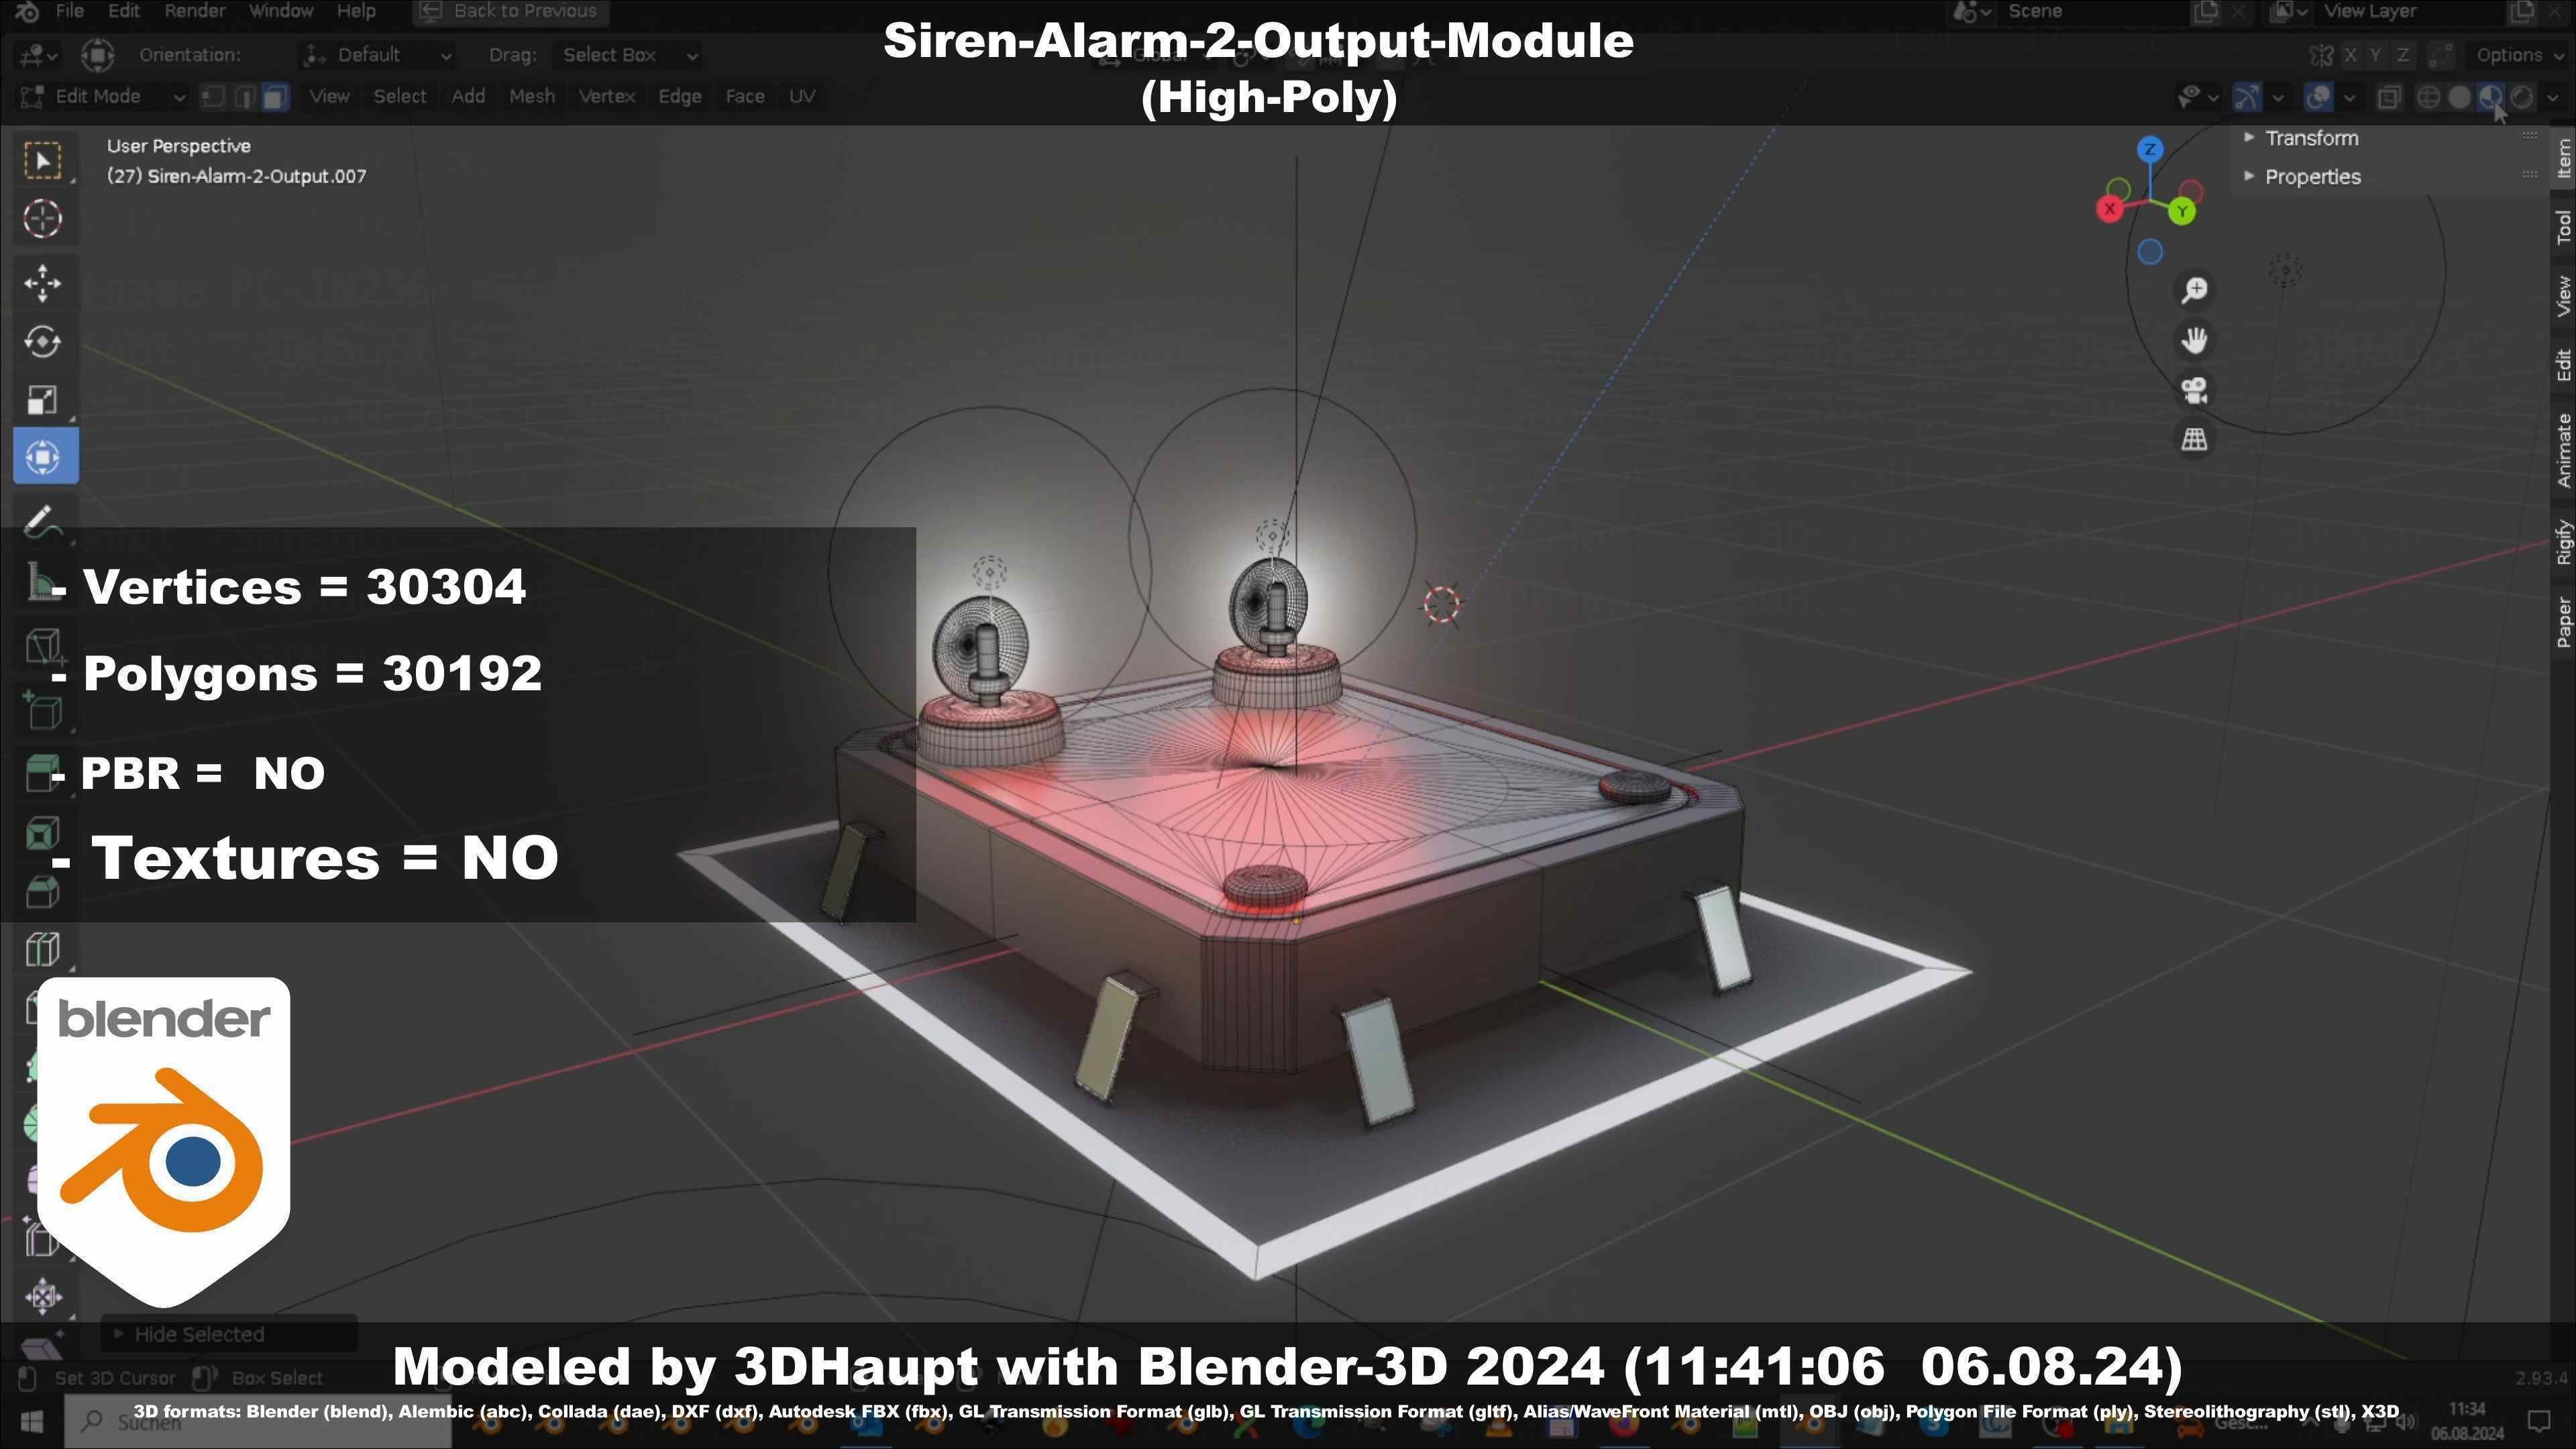Open the Options dropdown
Screen dimensions: 2576x1449
click(x=2517, y=55)
